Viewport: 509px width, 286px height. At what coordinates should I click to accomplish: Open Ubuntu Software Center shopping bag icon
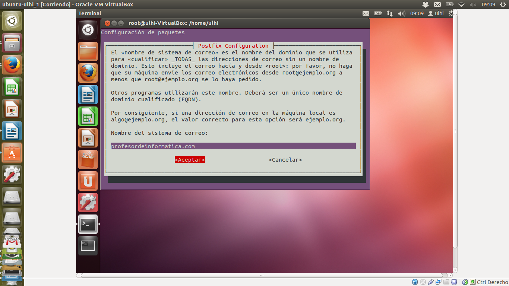click(88, 159)
